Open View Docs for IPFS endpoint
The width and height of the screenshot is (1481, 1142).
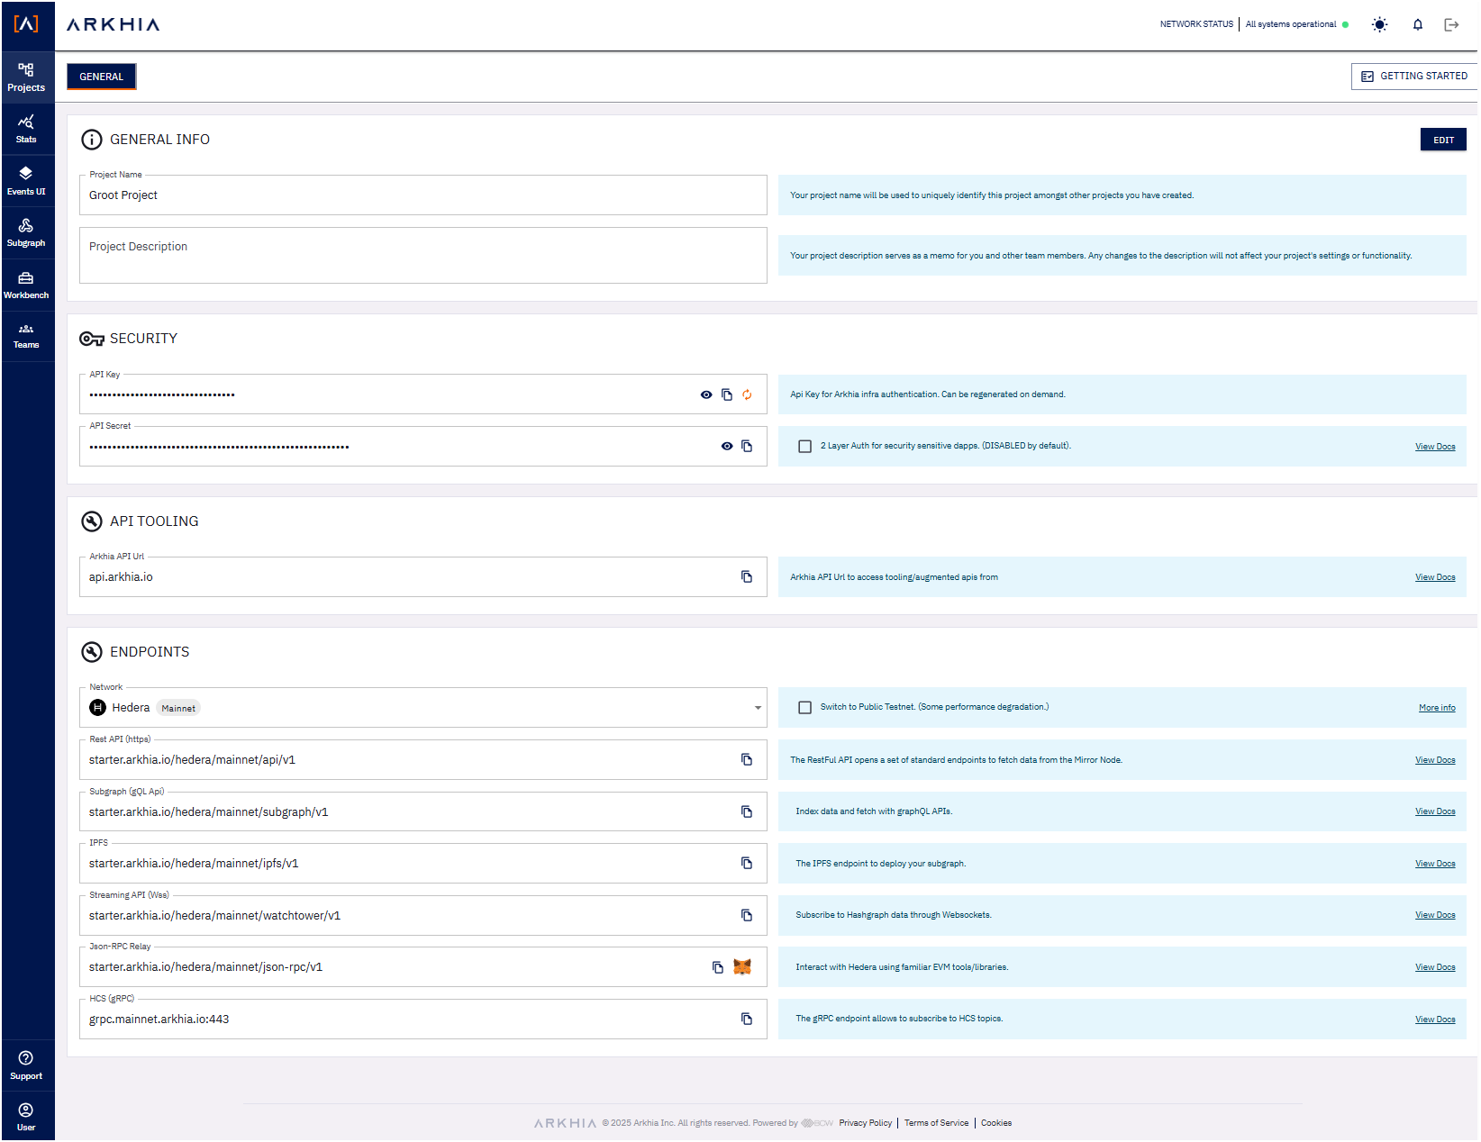pyautogui.click(x=1435, y=864)
